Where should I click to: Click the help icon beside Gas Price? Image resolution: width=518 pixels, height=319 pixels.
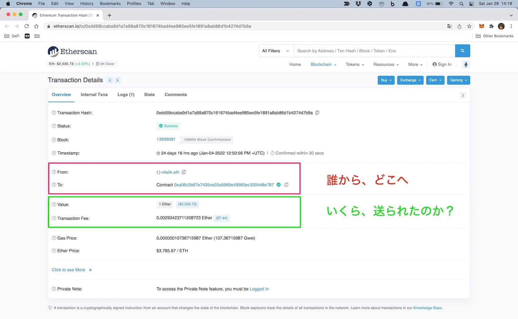point(54,238)
